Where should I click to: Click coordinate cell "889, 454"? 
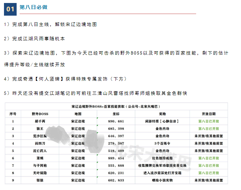[116, 158]
